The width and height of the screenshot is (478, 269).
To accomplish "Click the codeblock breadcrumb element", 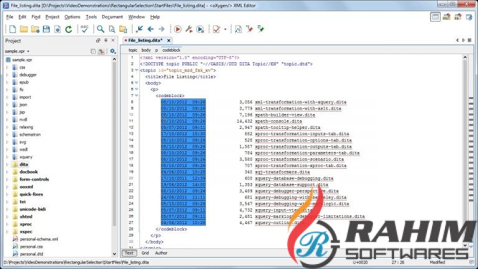I will [171, 50].
